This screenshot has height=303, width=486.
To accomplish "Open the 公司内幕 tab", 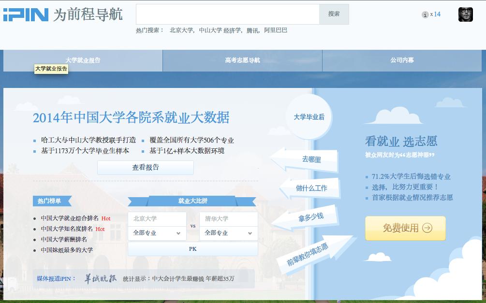I will [x=402, y=60].
